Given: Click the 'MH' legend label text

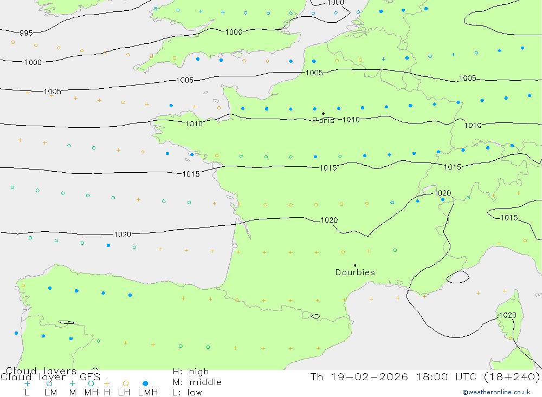Looking at the screenshot, I should point(91,393).
